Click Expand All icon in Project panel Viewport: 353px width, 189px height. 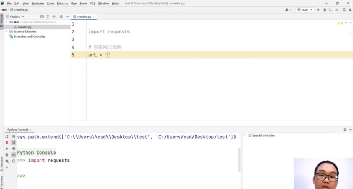48,17
